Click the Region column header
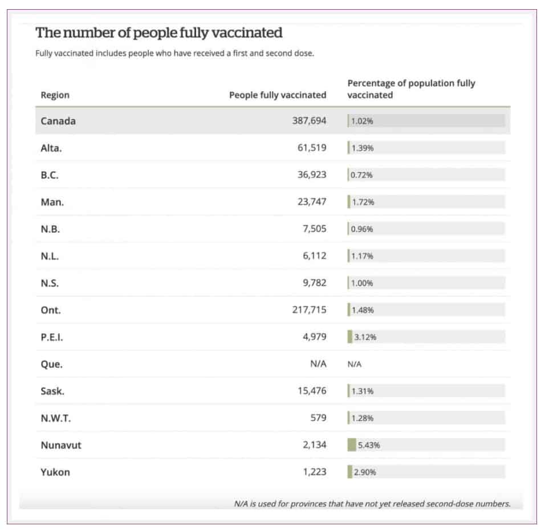Viewport: 545px width, 530px height. (55, 95)
